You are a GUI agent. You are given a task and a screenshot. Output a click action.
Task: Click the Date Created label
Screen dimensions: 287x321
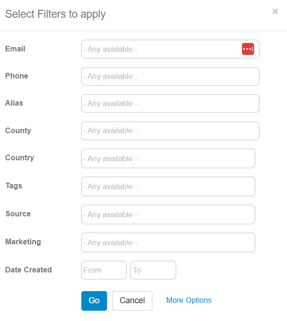pos(29,270)
